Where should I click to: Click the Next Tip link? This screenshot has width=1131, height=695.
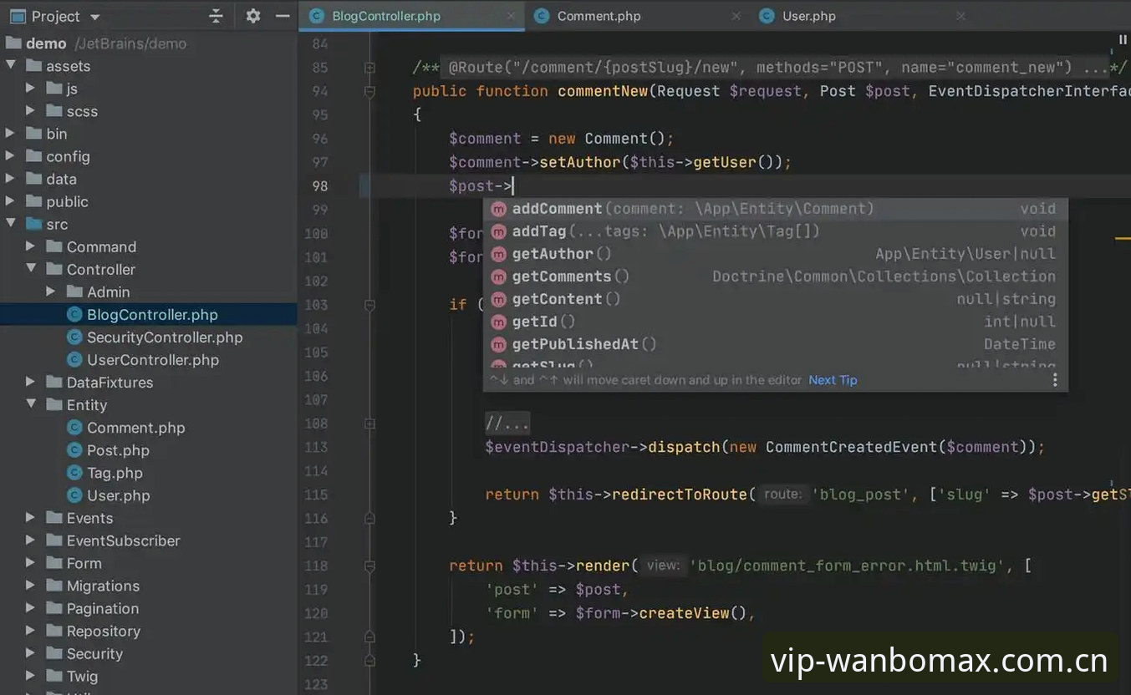click(x=833, y=380)
